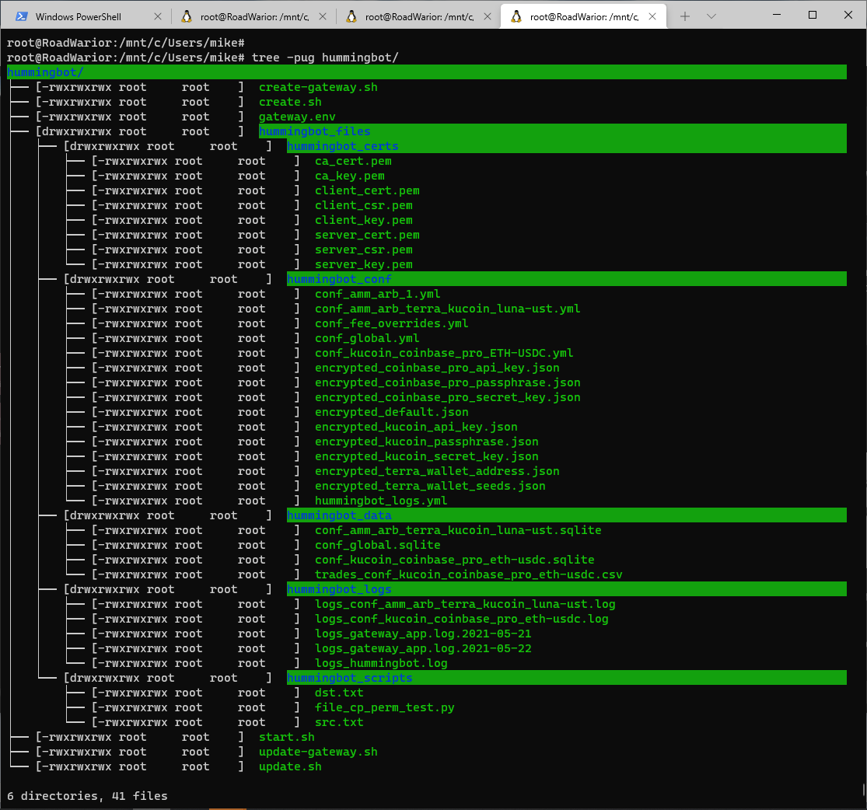
Task: Click the conf_global.yml filename in the tree
Action: pos(366,337)
